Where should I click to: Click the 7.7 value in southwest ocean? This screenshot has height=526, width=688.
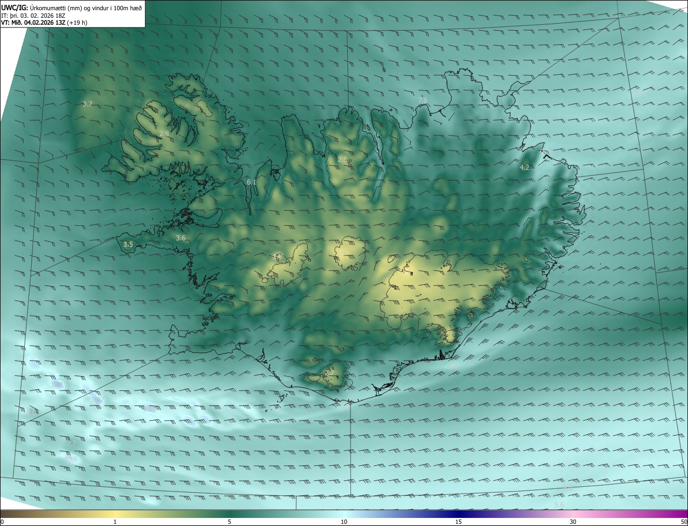point(71,444)
